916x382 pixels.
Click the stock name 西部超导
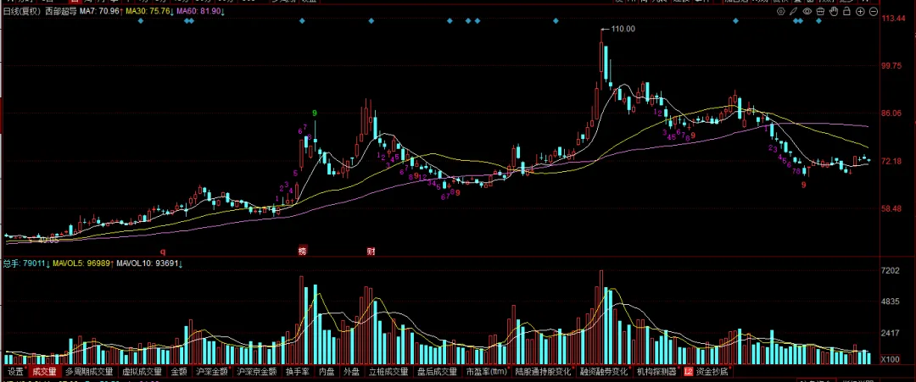(x=61, y=11)
